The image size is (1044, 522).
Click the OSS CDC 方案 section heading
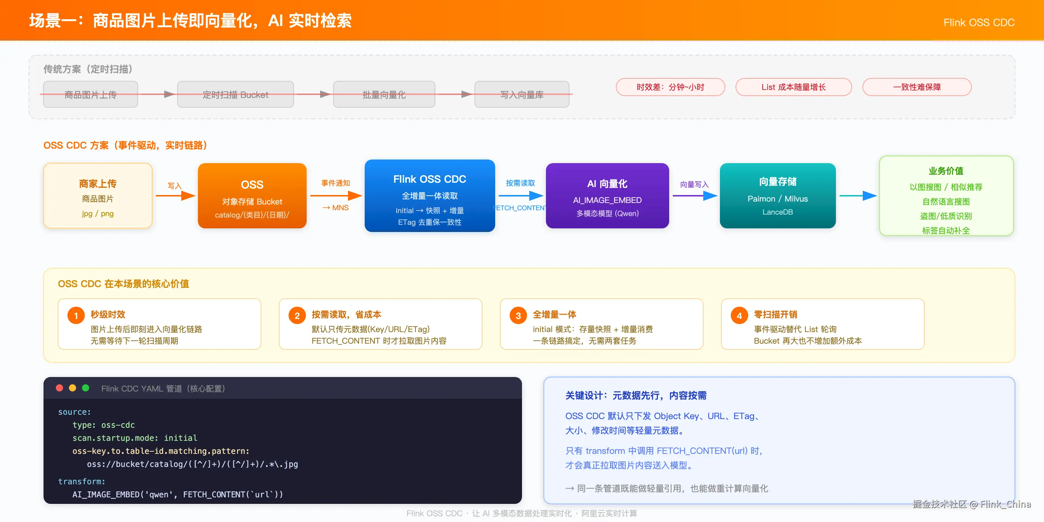point(125,145)
